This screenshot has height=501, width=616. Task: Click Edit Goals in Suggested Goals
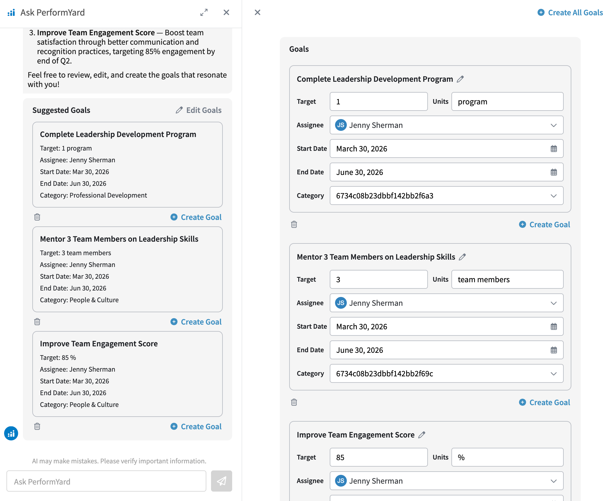(199, 110)
